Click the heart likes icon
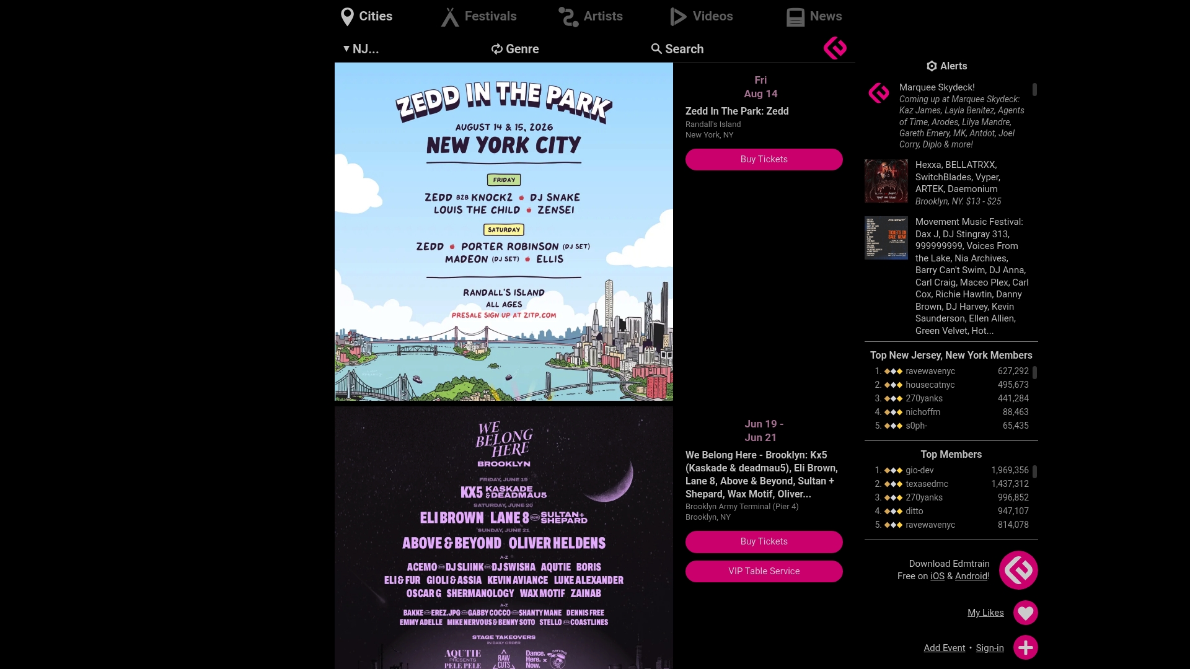 coord(1026,613)
